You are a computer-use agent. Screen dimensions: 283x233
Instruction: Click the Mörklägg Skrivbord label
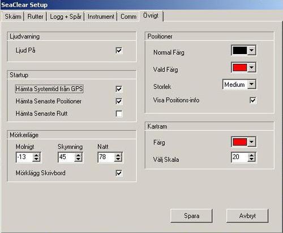click(x=41, y=173)
